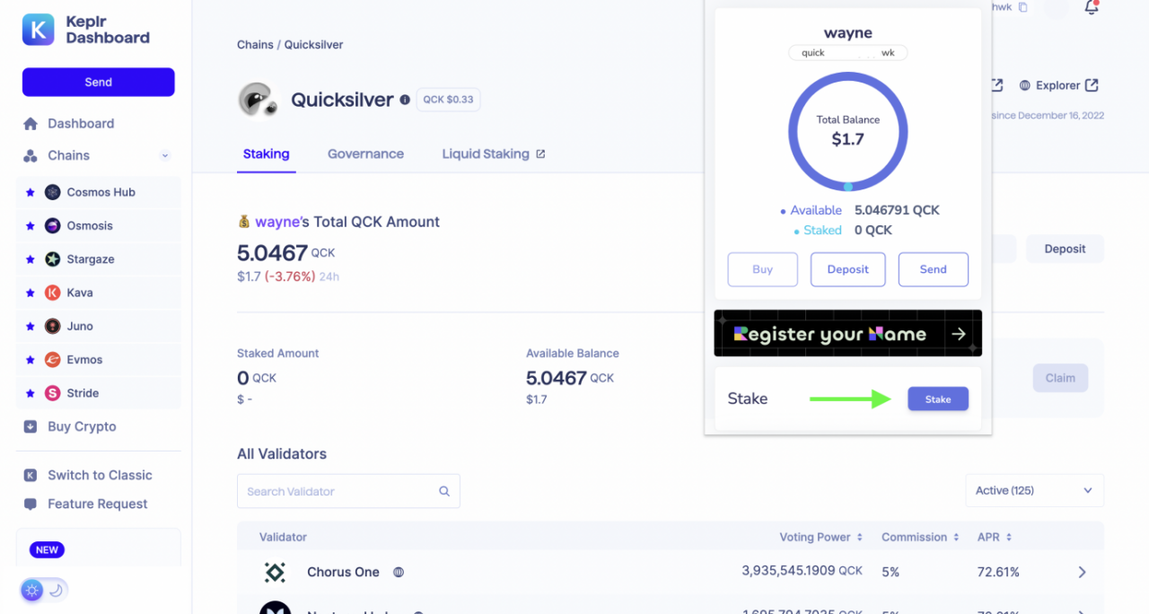Sort validators by Voting Power
This screenshot has width=1149, height=614.
[x=820, y=537]
